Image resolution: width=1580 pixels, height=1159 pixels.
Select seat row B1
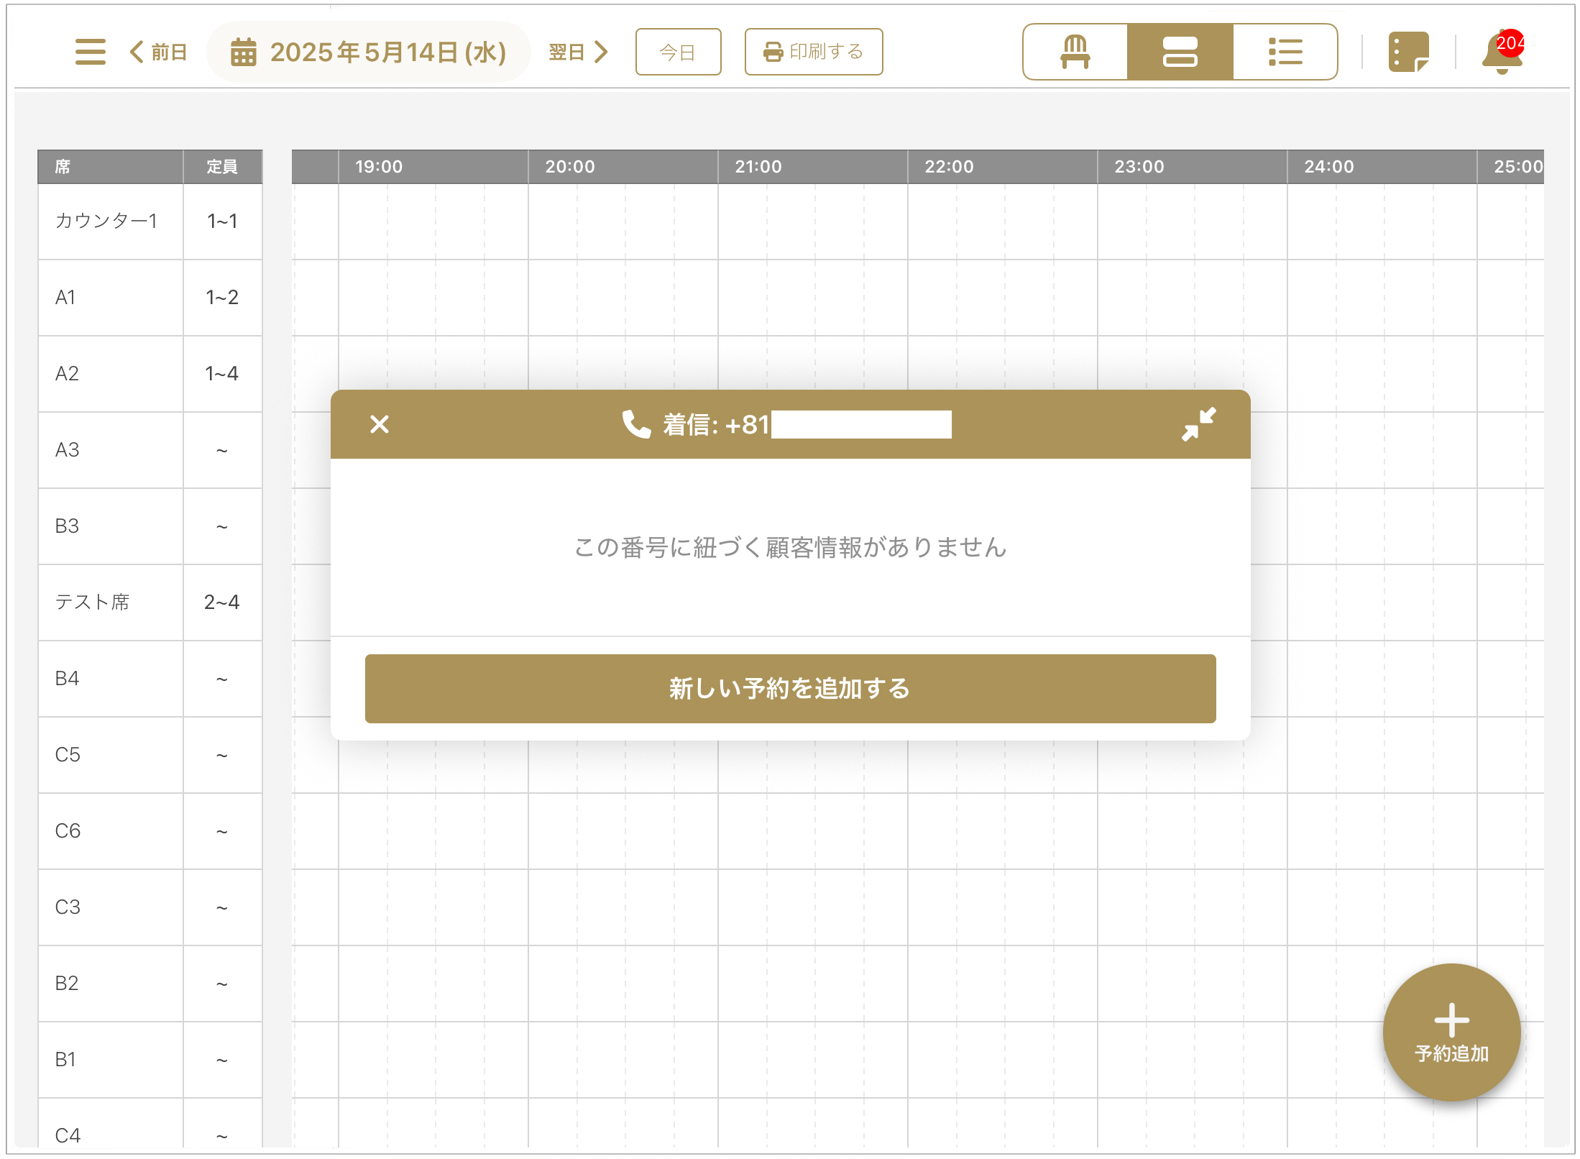[x=150, y=1060]
